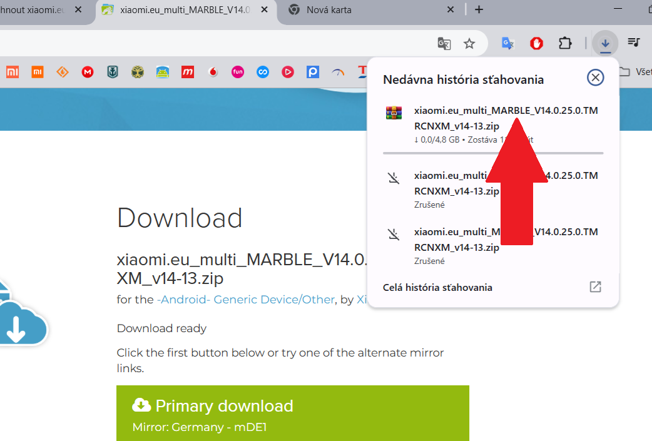
Task: Switch to the 'hnout xiaomi.eu' tab
Action: pos(32,10)
